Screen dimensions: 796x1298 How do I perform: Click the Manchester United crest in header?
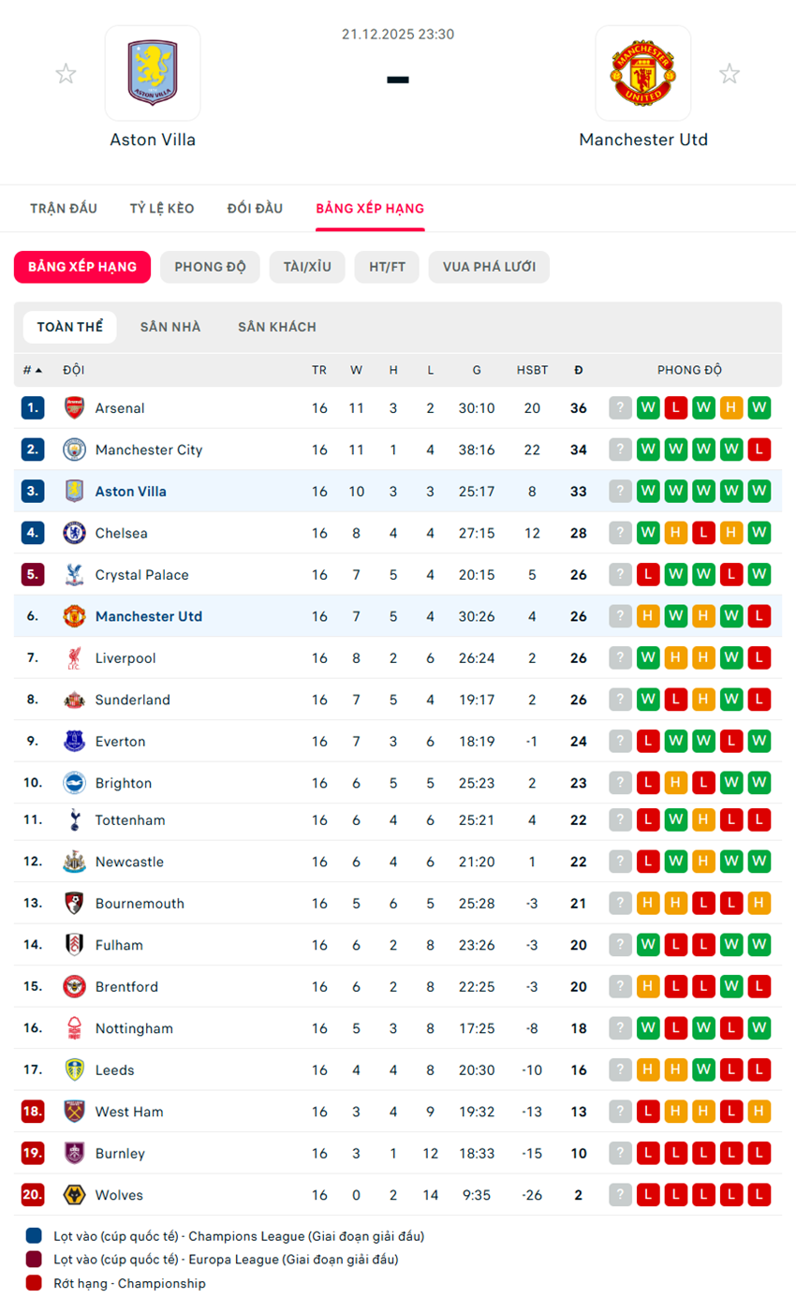click(x=642, y=73)
